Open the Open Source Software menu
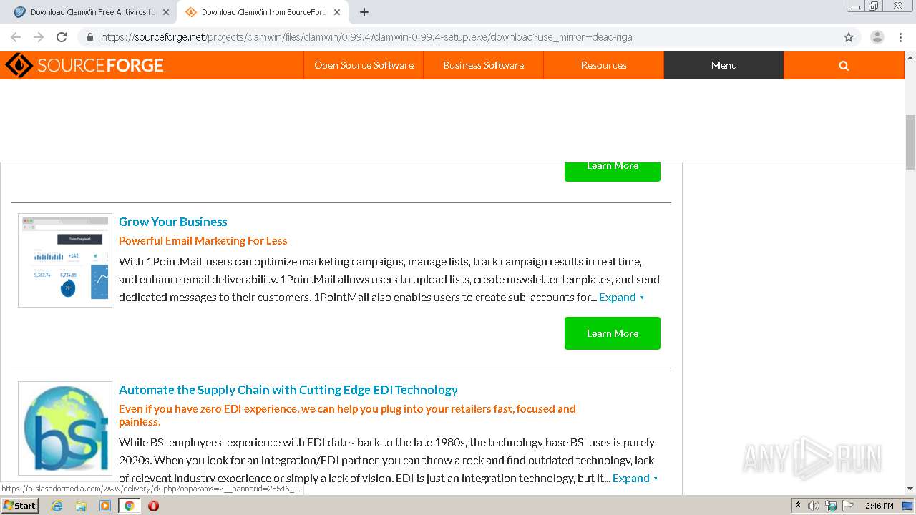This screenshot has height=515, width=916. pos(364,65)
